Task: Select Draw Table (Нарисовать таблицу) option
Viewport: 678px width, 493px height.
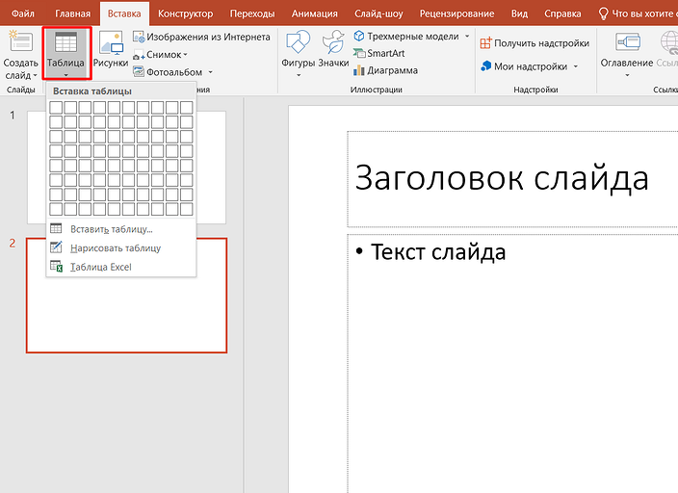Action: (x=115, y=247)
